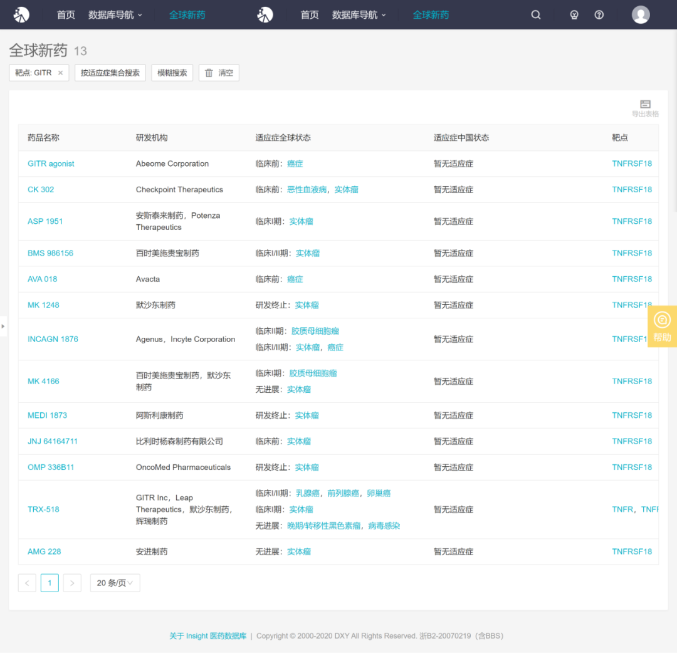Click 胶质母细胞瘤 indication for INCAGN 1876

[x=315, y=331]
